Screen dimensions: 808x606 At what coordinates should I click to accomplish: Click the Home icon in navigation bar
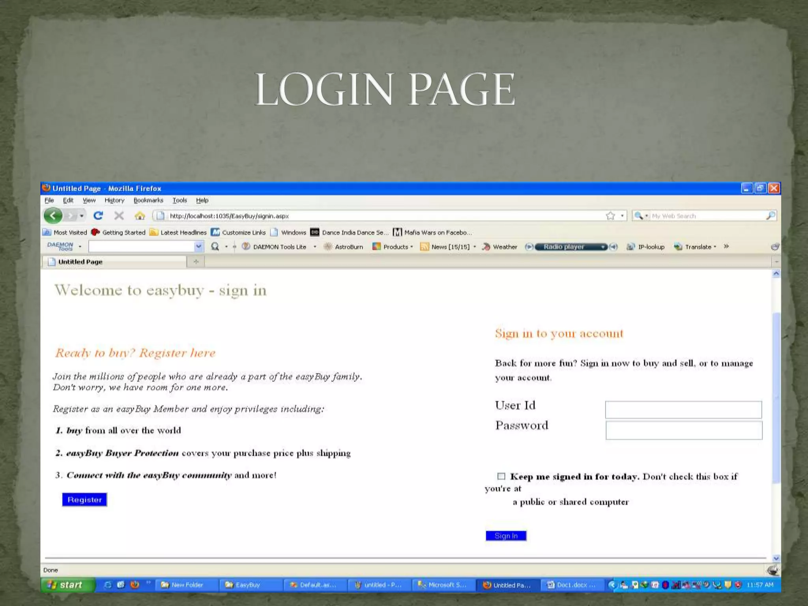140,216
